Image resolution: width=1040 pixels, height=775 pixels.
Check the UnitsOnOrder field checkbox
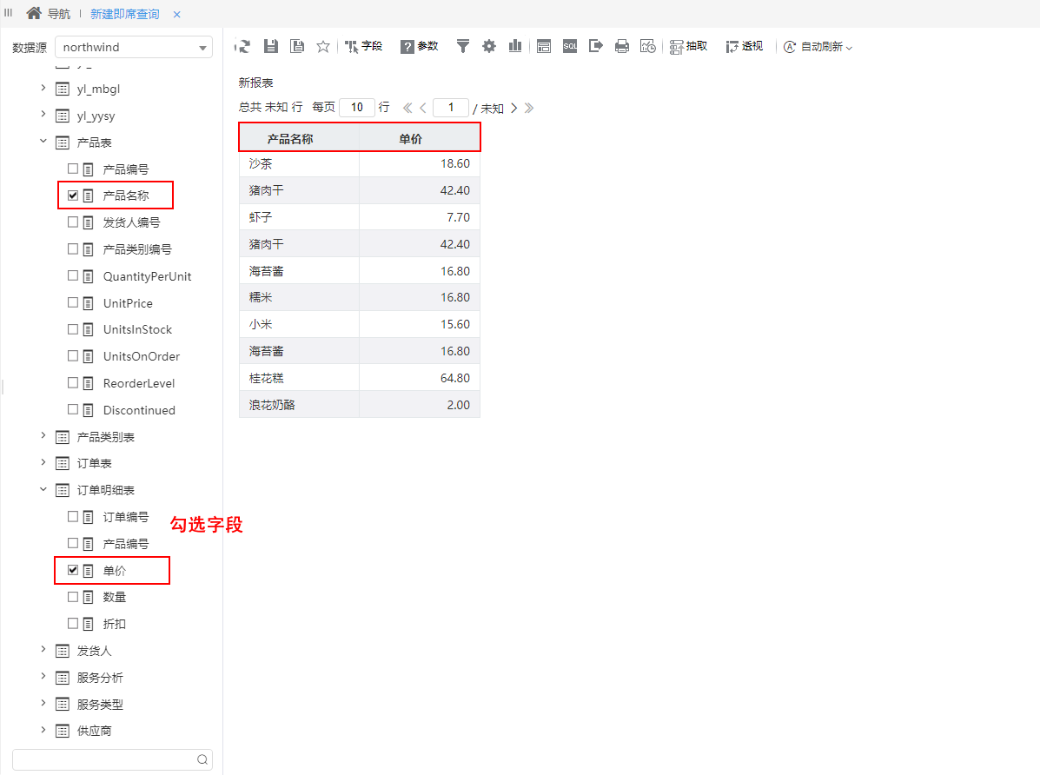pos(73,355)
